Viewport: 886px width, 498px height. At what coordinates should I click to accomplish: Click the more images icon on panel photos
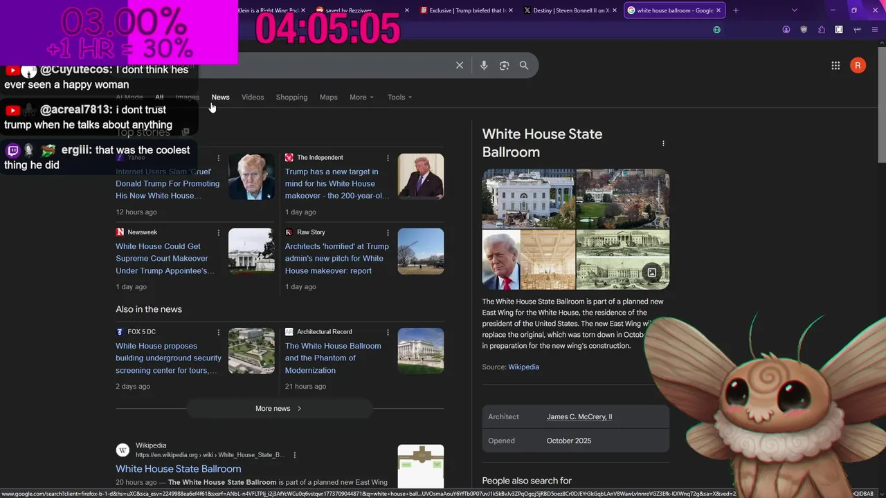click(651, 273)
